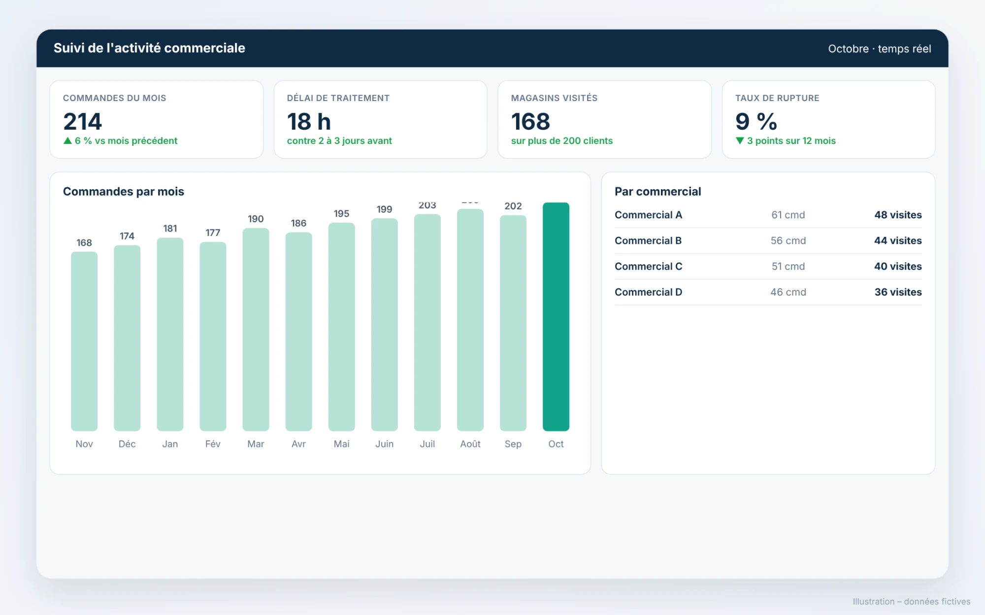
Task: Click the '51 cmd' cell
Action: 788,266
